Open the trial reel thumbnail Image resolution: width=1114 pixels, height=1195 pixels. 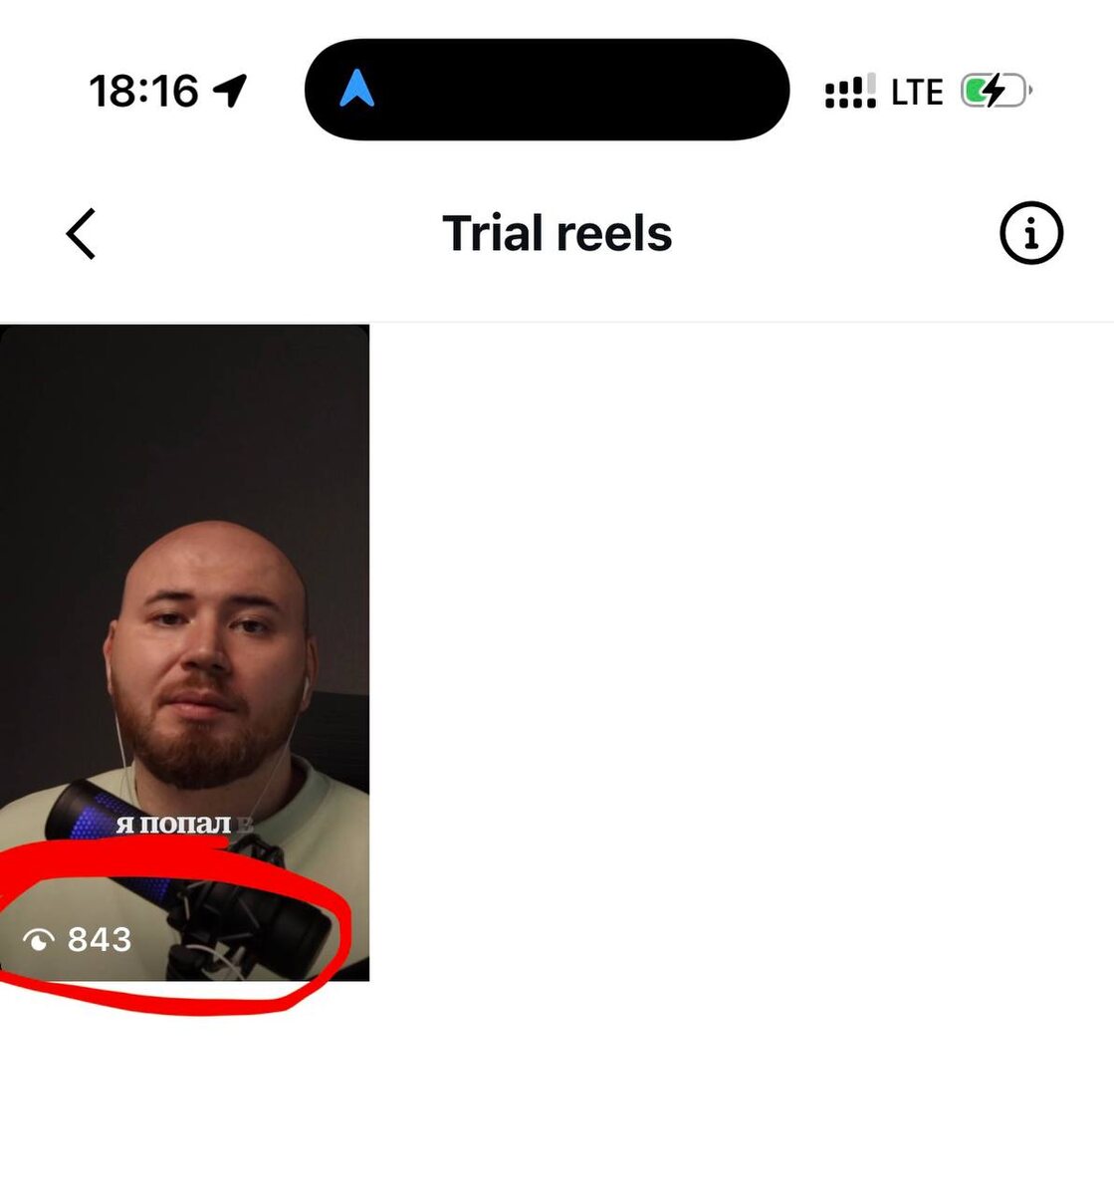coord(184,652)
